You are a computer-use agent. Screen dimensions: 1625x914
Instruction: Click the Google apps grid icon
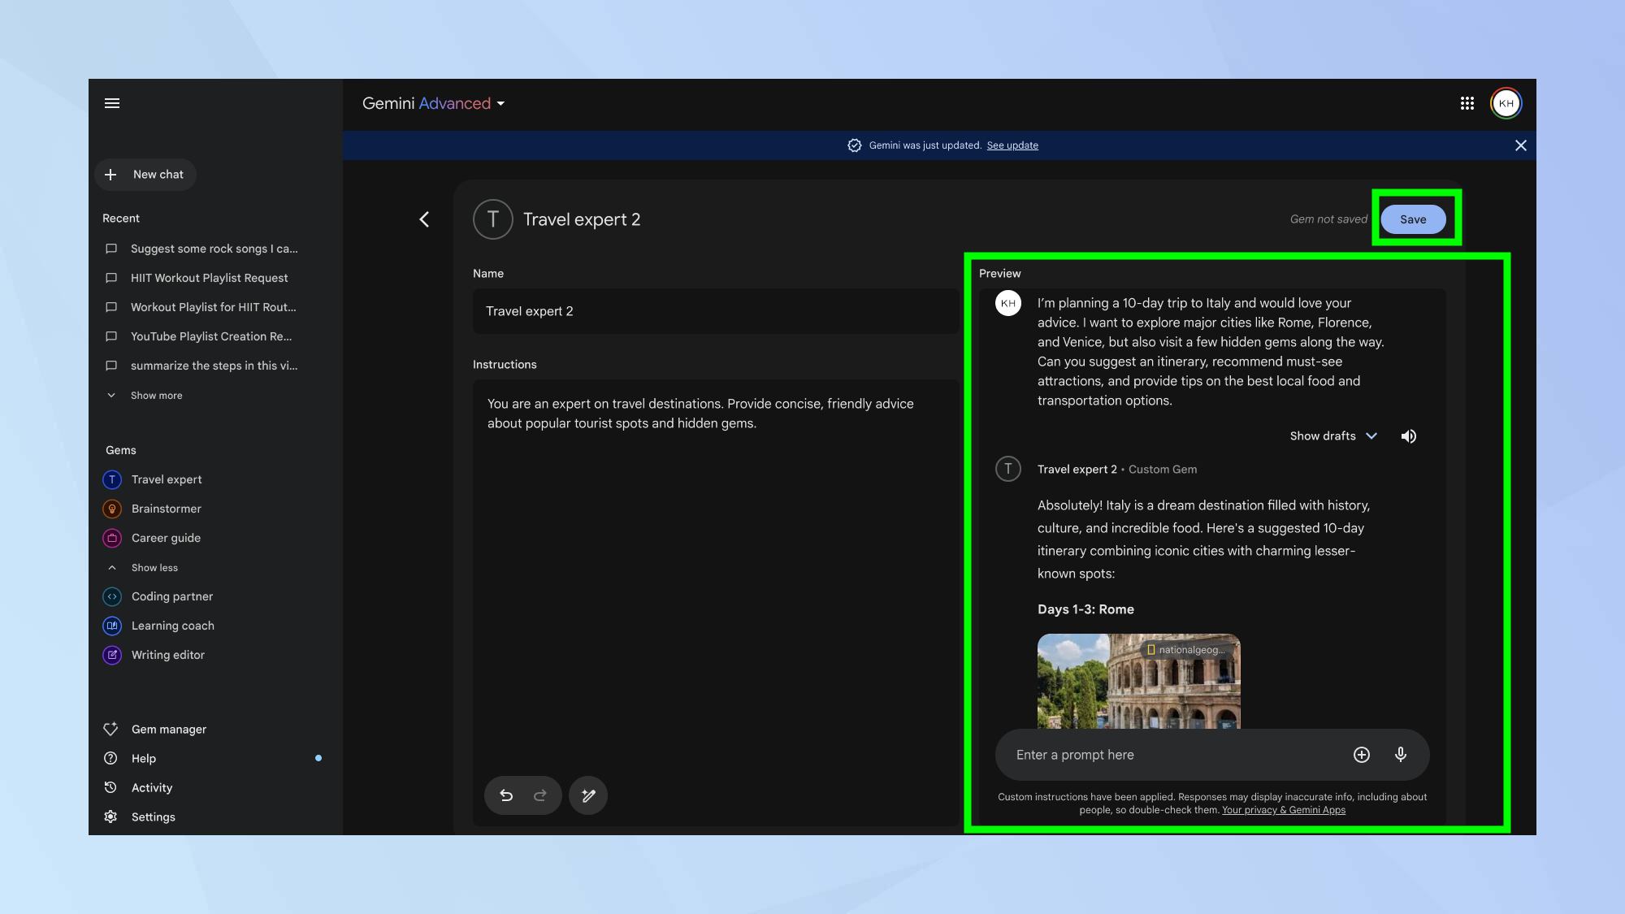click(1467, 102)
